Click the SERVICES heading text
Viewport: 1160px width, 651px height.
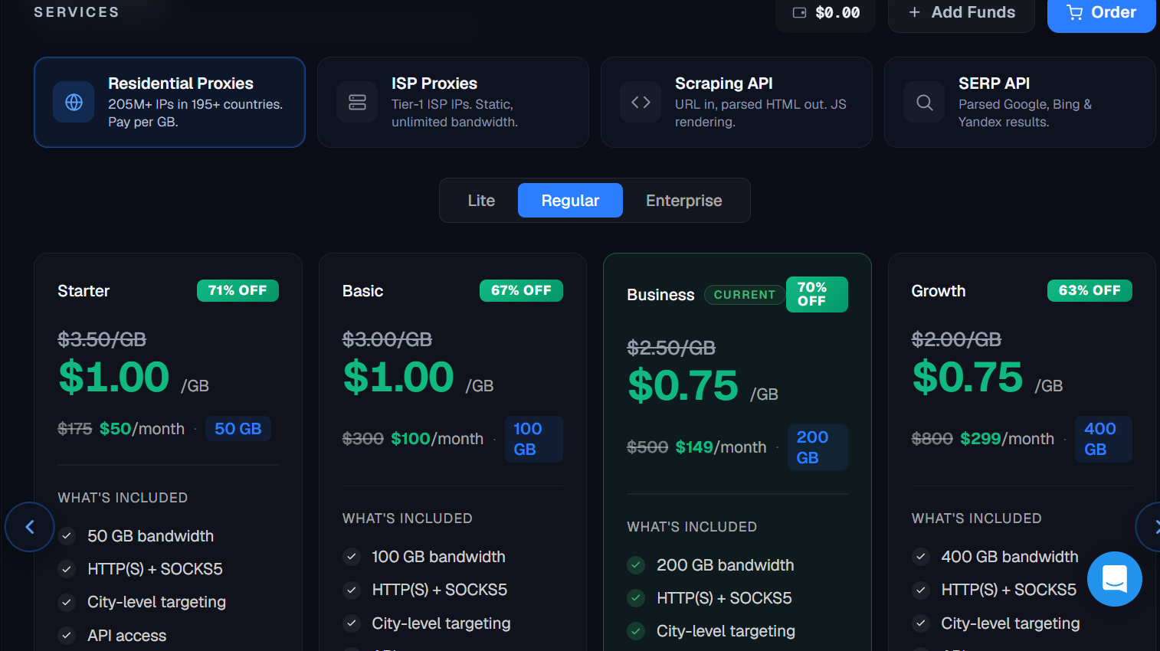[77, 12]
